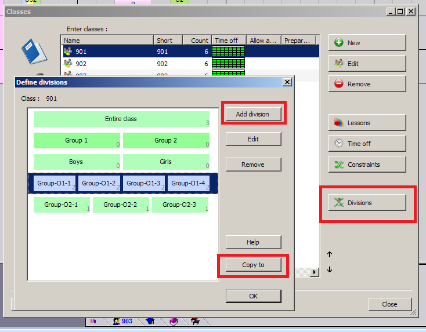Select the Group-O2-2 division group
Image resolution: width=426 pixels, height=332 pixels.
tap(121, 205)
